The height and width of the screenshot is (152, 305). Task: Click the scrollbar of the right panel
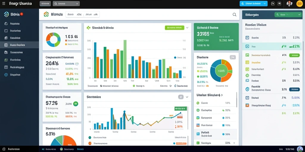[x=303, y=49]
